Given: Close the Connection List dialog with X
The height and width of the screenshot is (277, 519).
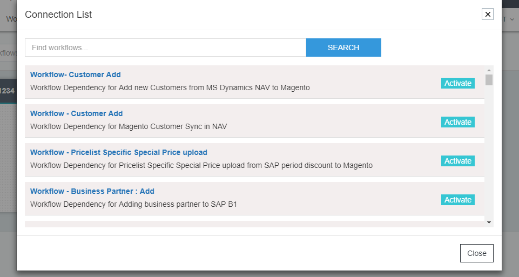Looking at the screenshot, I should tap(488, 15).
